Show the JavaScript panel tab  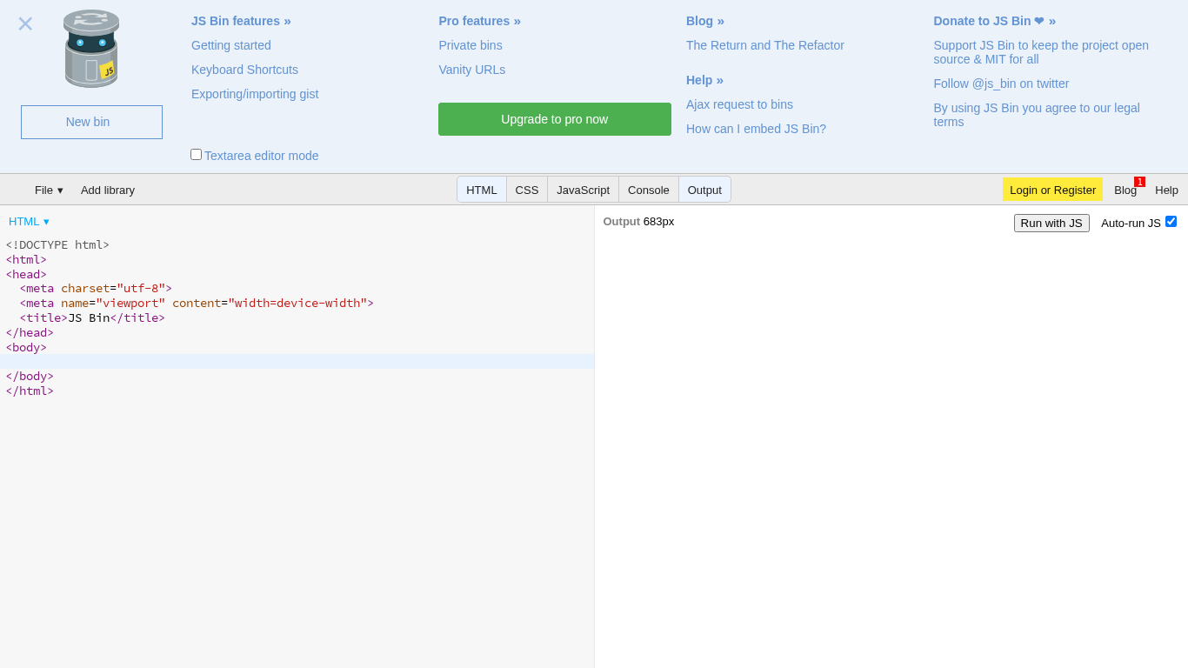coord(583,190)
